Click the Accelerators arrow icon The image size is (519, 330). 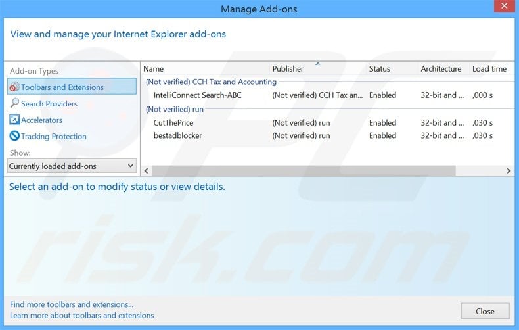[14, 120]
